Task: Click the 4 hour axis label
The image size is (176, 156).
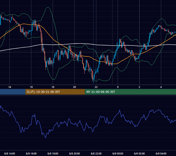Action: pyautogui.click(x=161, y=87)
